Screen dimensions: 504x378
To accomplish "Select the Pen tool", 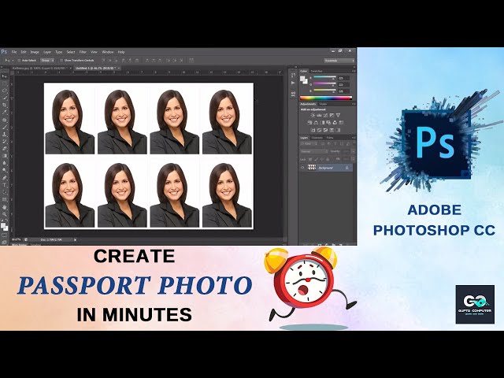I will click(x=5, y=178).
